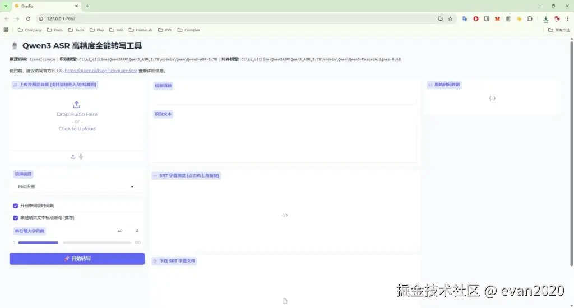This screenshot has width=574, height=308.
Task: Toggle the word-level timestamp checkbox
Action: [x=15, y=206]
